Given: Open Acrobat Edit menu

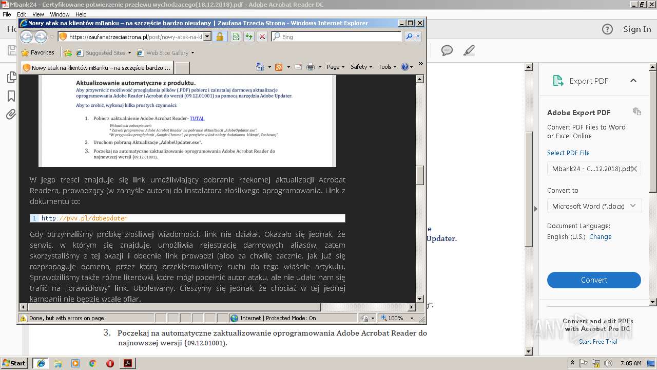Looking at the screenshot, I should pyautogui.click(x=22, y=14).
